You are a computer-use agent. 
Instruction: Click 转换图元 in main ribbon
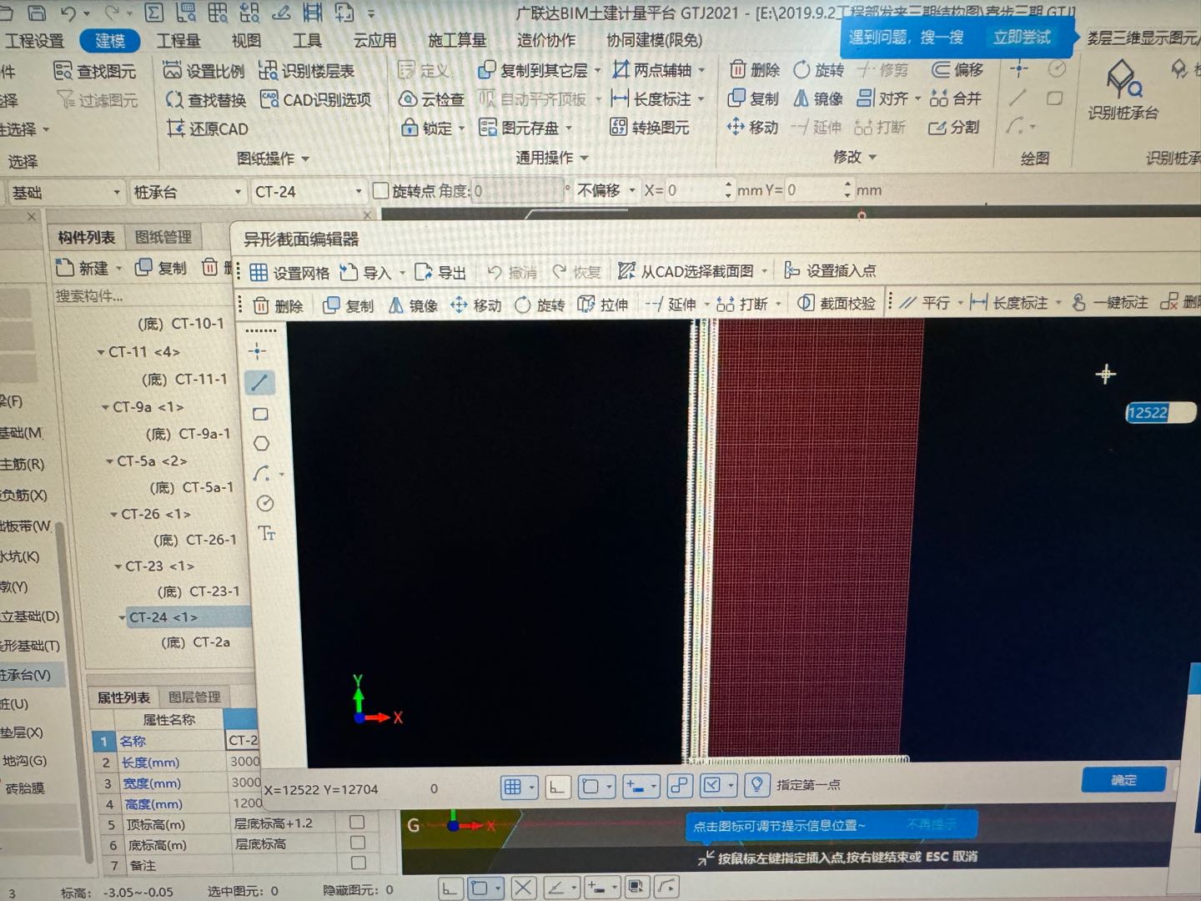(650, 127)
